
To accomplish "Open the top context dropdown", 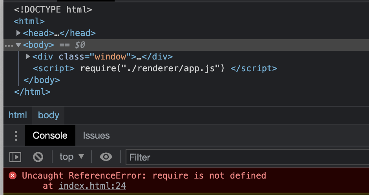I will coord(71,157).
